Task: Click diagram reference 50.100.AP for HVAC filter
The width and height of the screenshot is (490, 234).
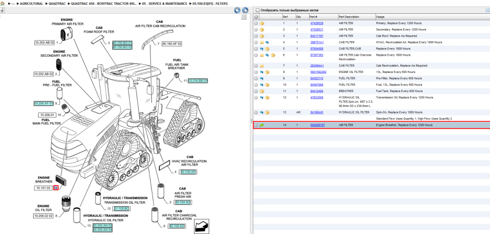Action: (x=188, y=172)
